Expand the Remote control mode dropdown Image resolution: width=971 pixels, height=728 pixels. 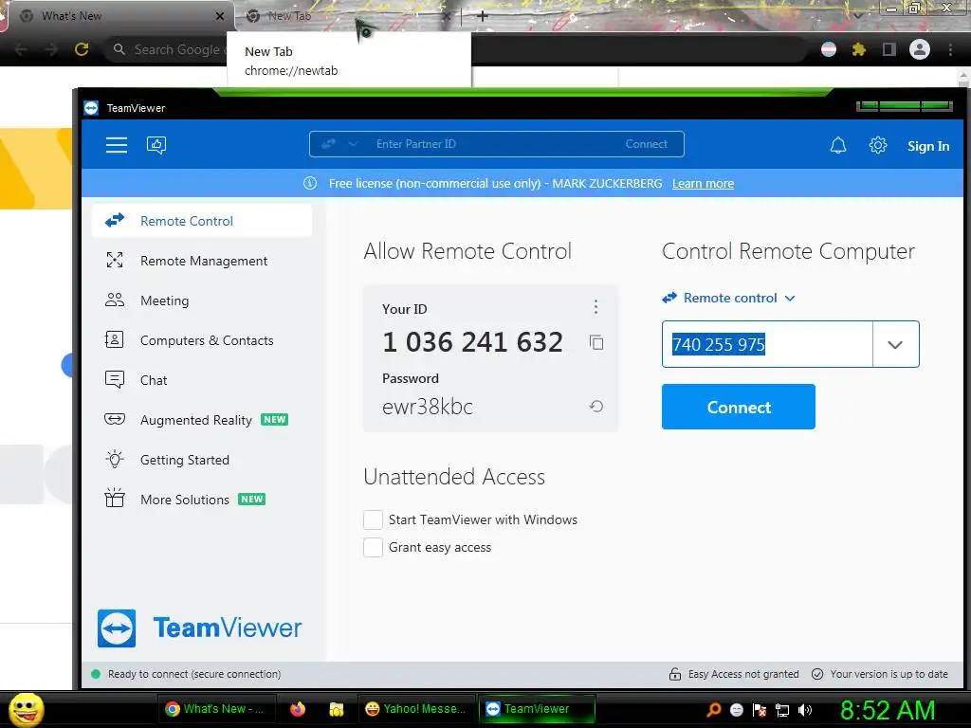[728, 298]
